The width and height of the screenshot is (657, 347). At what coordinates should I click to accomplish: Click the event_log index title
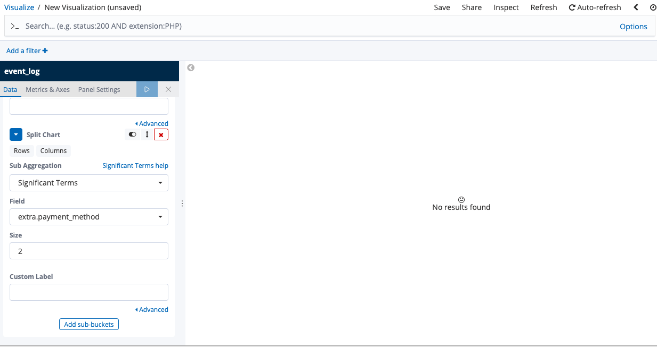pos(22,71)
